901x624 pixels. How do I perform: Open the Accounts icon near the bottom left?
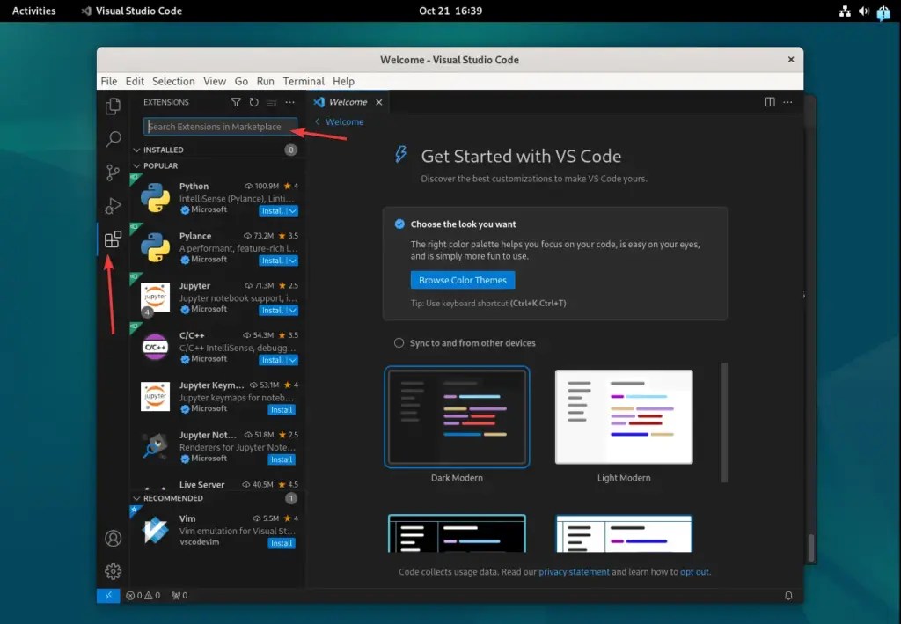click(113, 538)
